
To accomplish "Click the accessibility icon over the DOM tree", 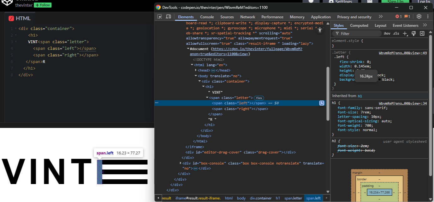I will (x=320, y=30).
